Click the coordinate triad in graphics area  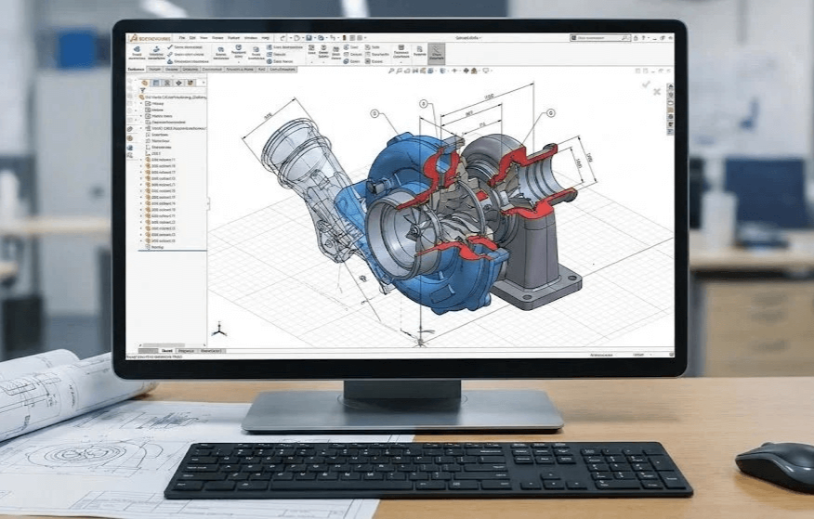[219, 330]
